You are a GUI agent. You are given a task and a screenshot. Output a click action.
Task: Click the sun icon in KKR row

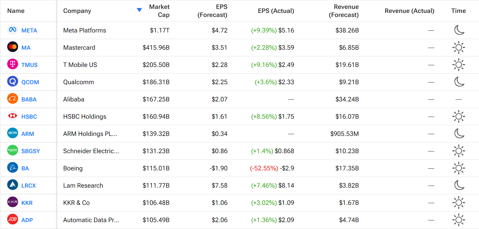tap(459, 203)
